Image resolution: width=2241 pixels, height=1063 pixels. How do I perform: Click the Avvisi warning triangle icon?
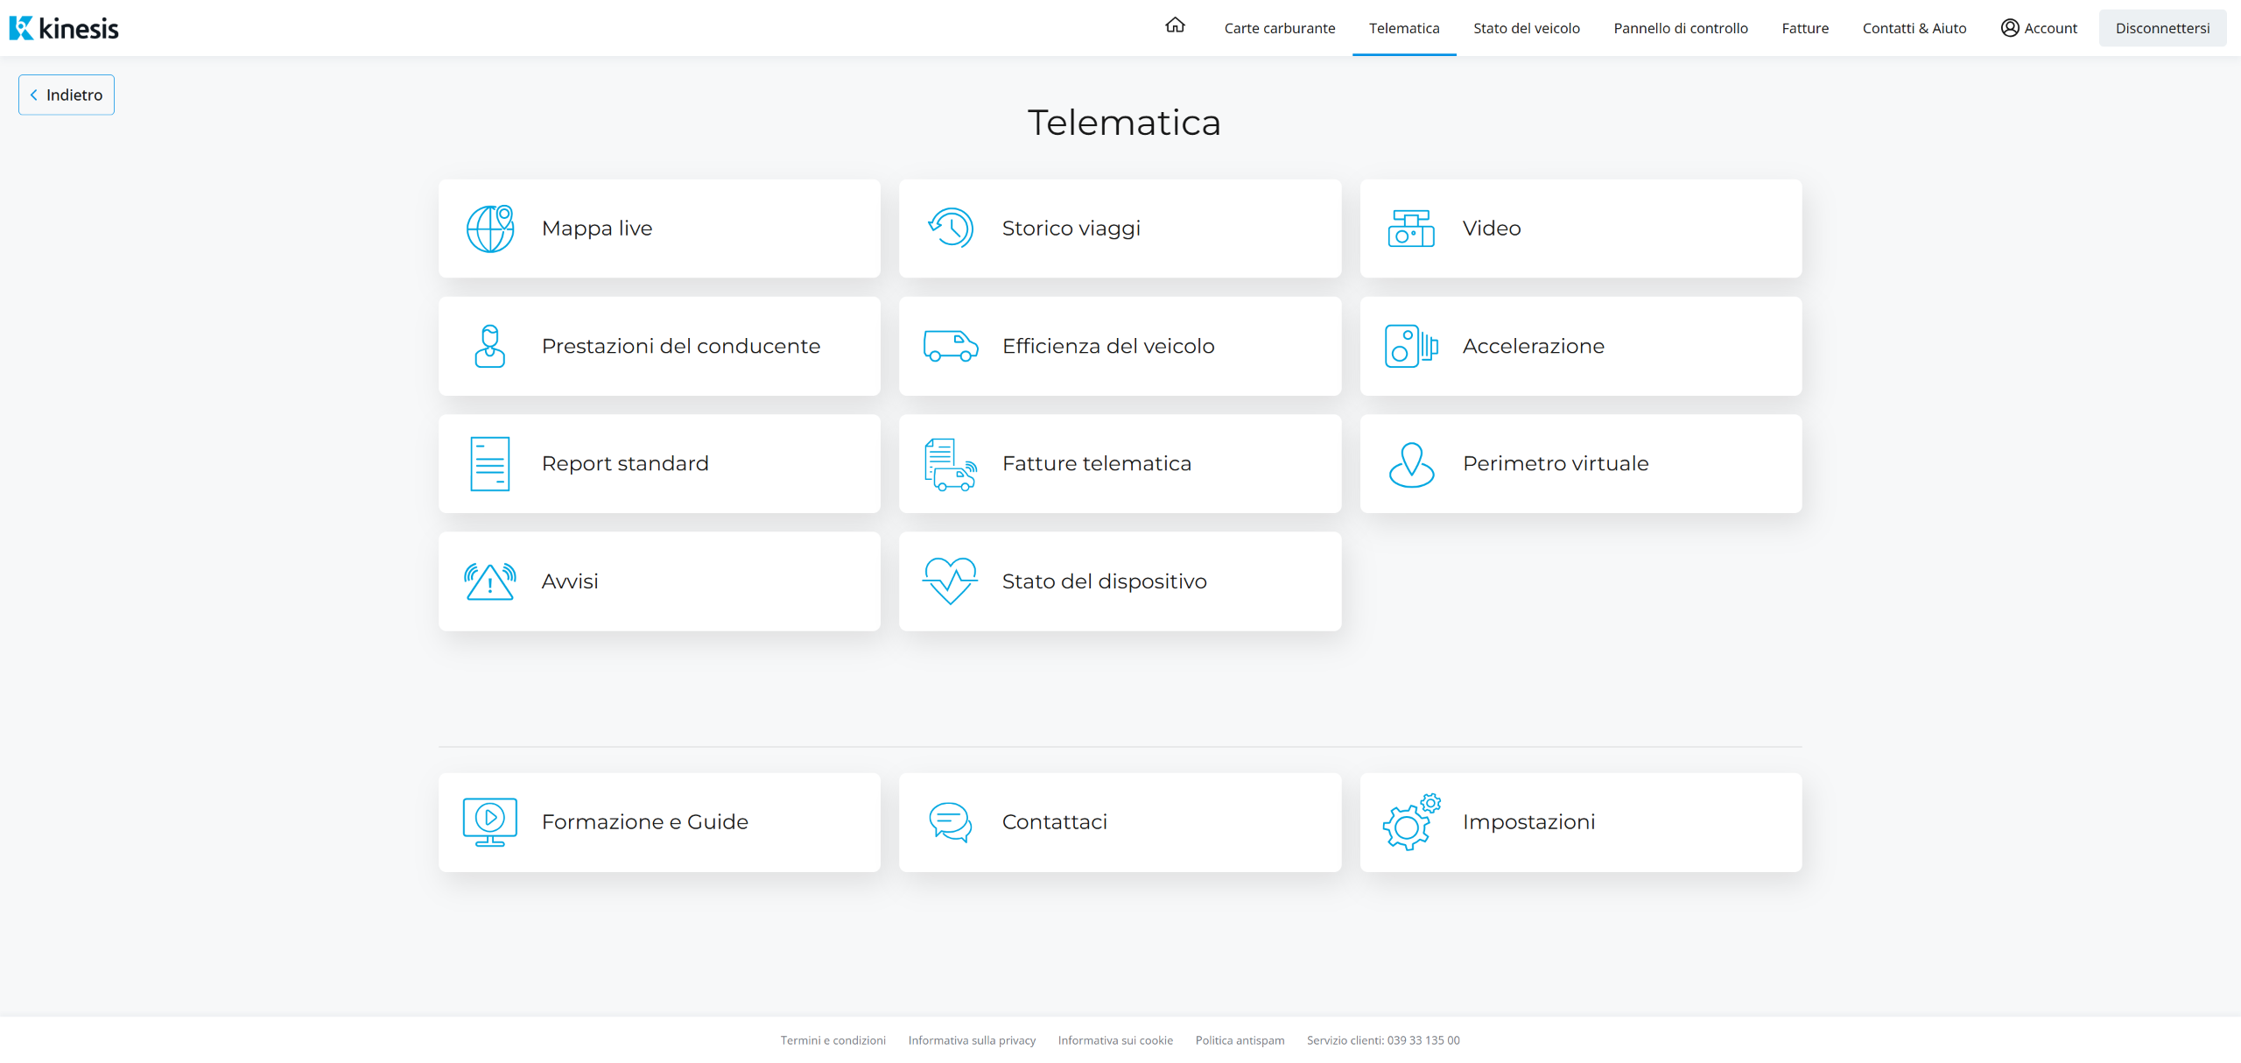point(490,581)
